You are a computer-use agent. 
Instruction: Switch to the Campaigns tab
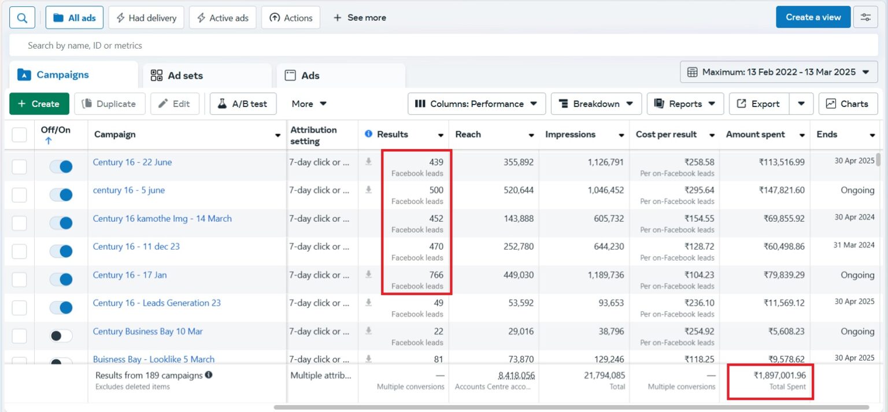pos(73,75)
